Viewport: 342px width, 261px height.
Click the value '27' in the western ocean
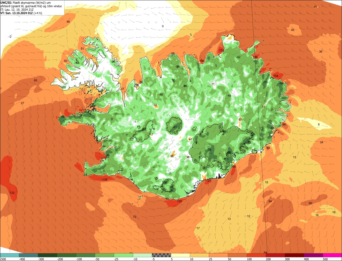(22, 103)
